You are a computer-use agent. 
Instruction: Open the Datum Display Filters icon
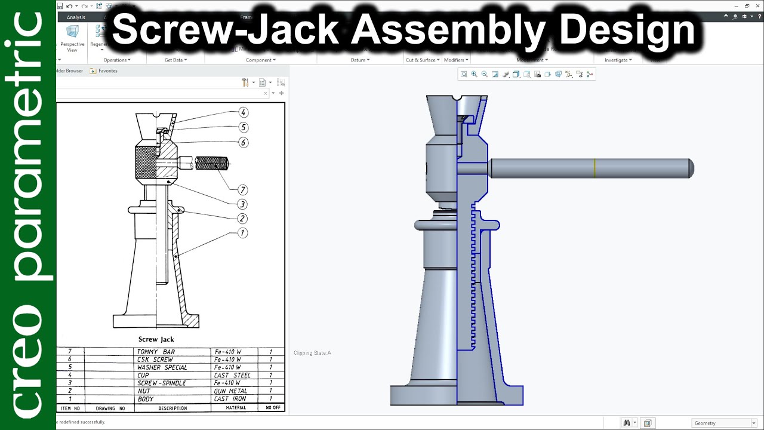(569, 74)
